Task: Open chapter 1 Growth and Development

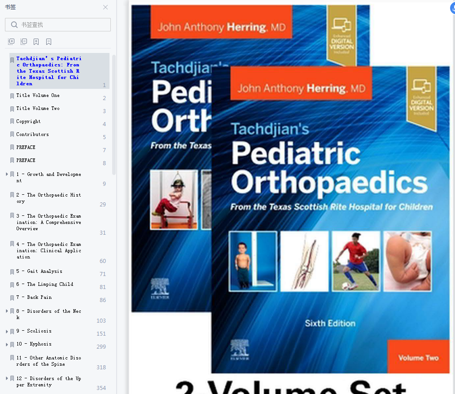Action: (x=49, y=177)
